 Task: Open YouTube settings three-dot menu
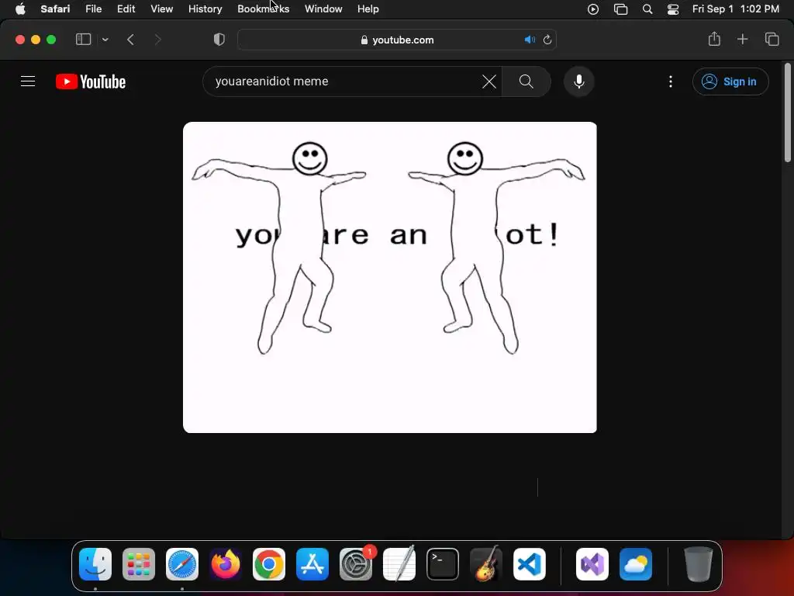point(671,81)
